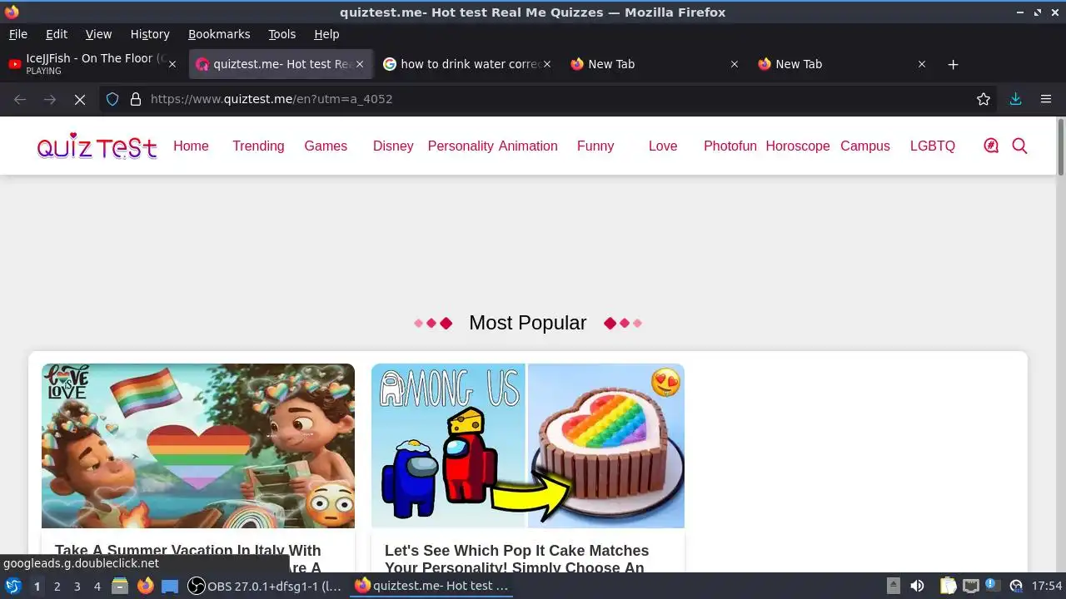The height and width of the screenshot is (599, 1066).
Task: Open the History menu
Action: click(150, 34)
